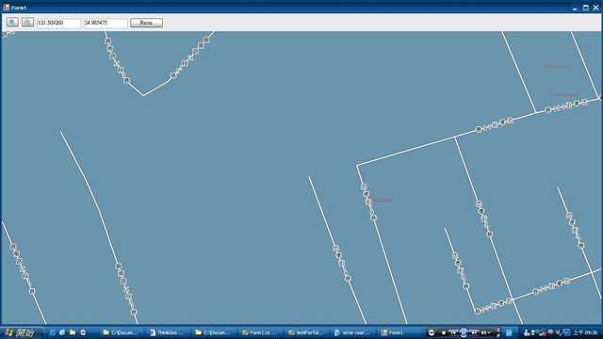The image size is (603, 339).
Task: Open the Windows Start button
Action: 20,332
